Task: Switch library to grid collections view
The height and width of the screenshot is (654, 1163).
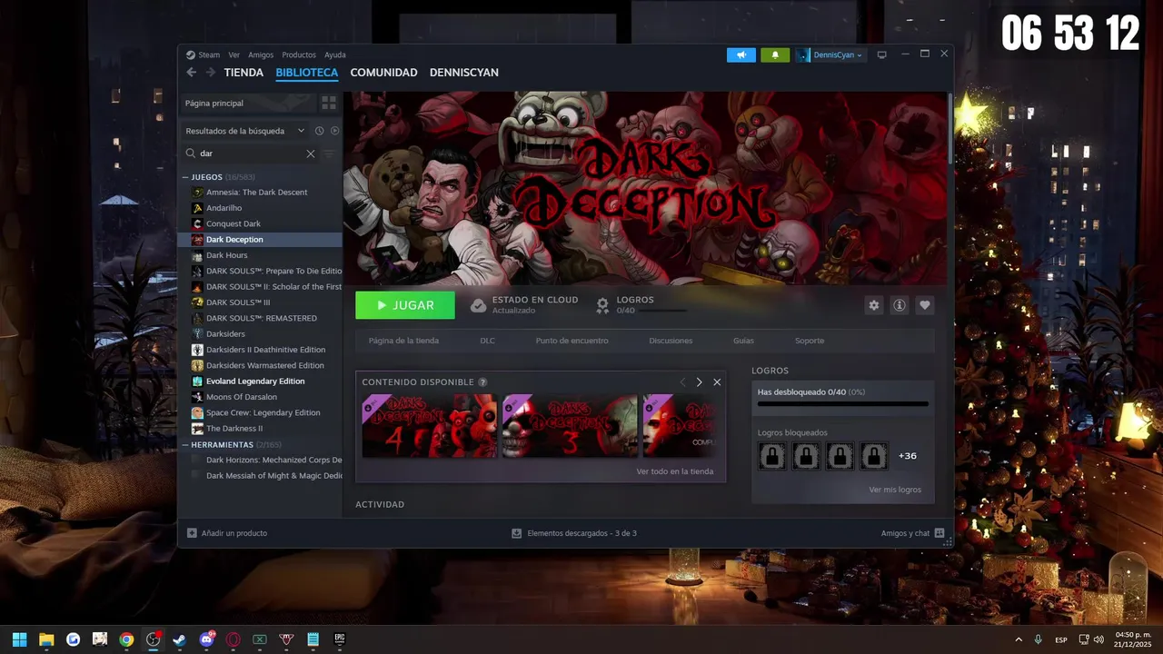Action: (x=329, y=103)
